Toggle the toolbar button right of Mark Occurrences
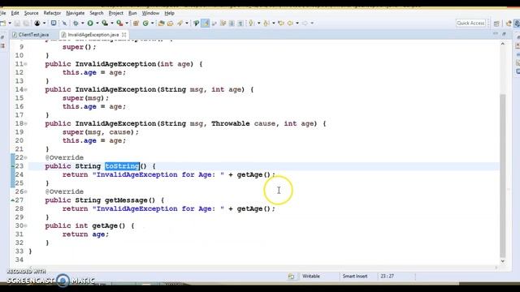 tap(214, 24)
